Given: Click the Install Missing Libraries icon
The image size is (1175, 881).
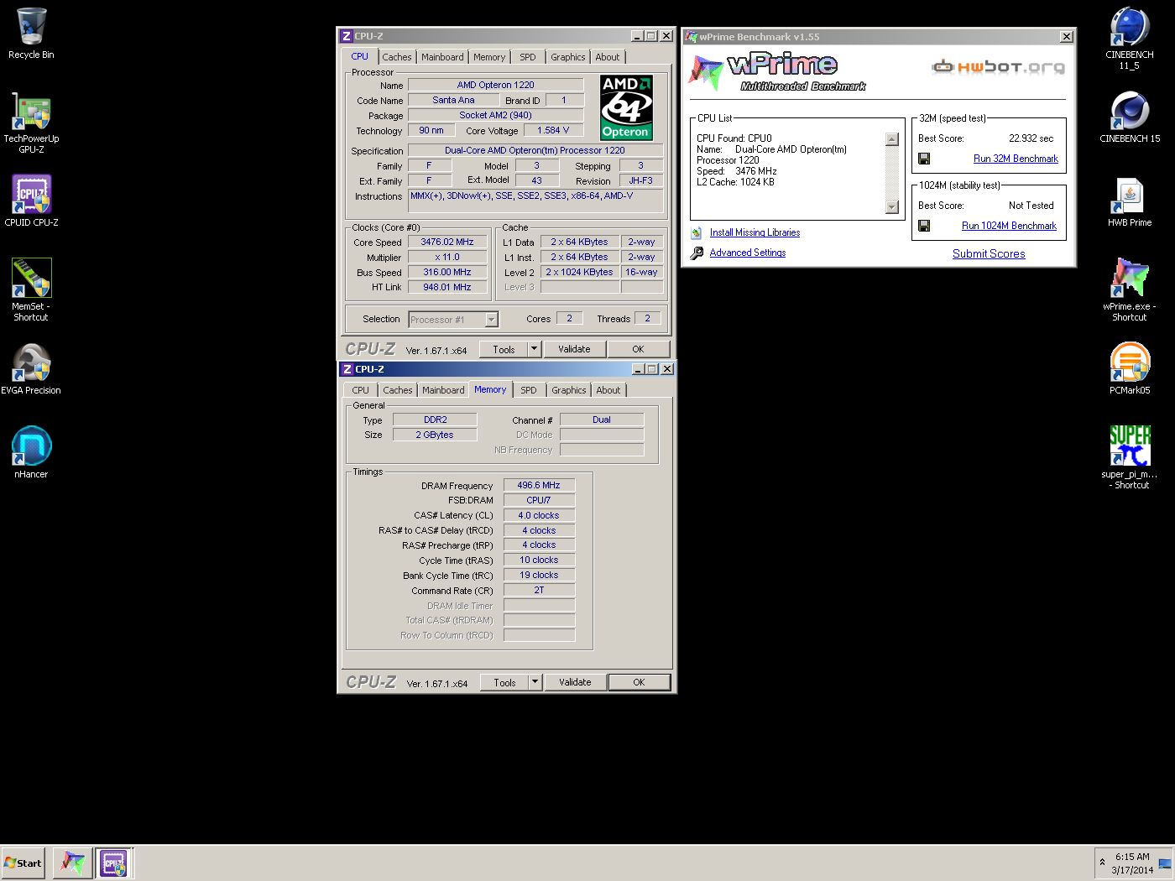Looking at the screenshot, I should tap(697, 233).
